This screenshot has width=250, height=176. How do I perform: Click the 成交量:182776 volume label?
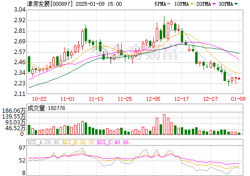47,108
